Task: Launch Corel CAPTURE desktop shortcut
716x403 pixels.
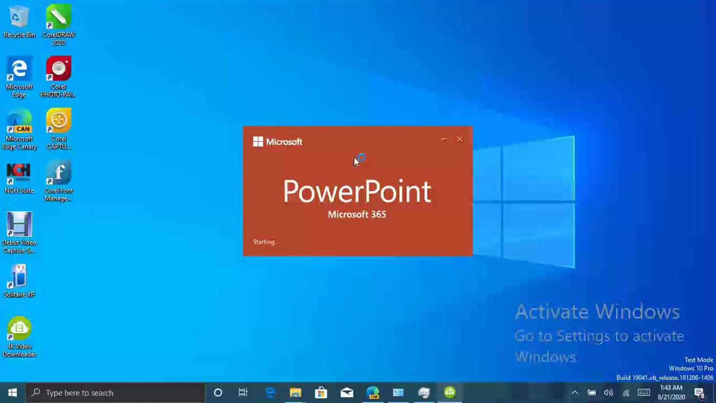Action: click(58, 129)
